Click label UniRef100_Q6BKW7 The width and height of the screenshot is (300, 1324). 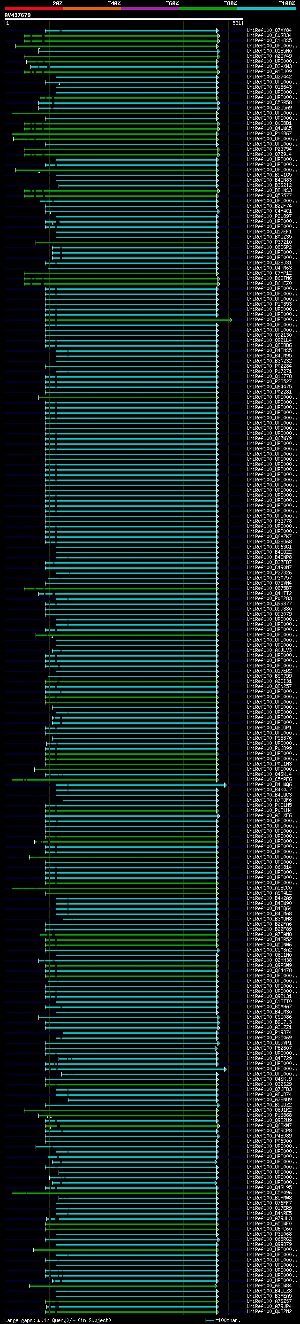(269, 1125)
